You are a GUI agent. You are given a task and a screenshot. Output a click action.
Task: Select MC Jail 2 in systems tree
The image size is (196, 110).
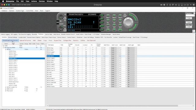12,75
